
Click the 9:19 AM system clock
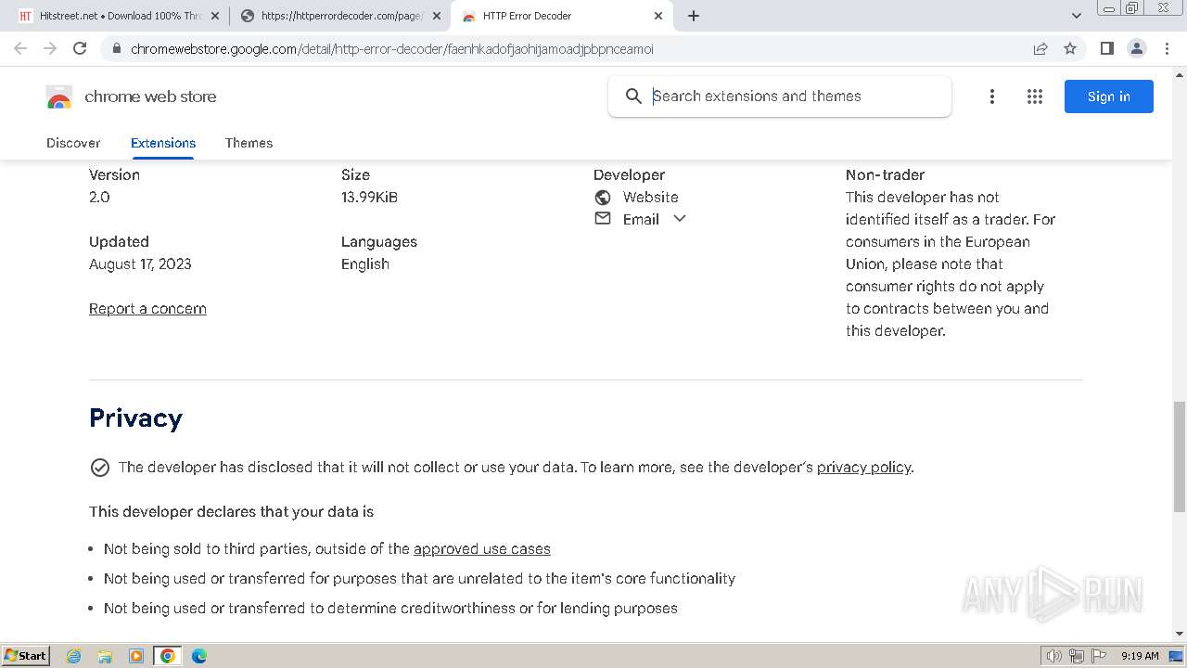click(1140, 656)
